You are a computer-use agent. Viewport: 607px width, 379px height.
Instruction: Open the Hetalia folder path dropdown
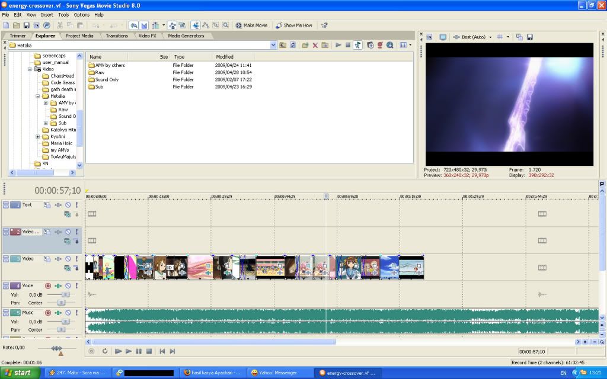[x=273, y=45]
